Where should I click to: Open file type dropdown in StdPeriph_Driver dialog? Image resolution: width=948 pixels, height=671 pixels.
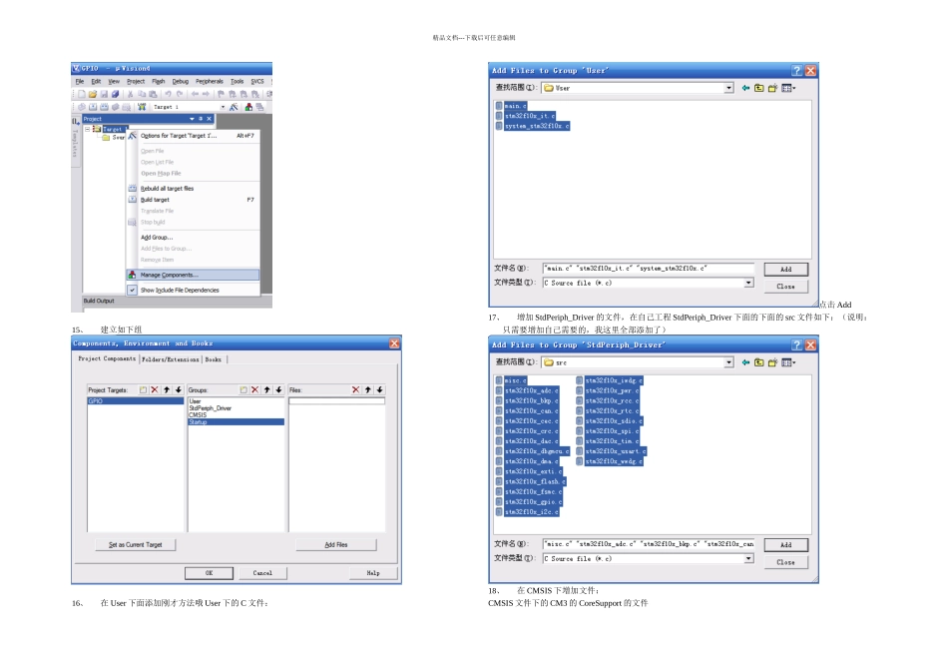(x=749, y=558)
